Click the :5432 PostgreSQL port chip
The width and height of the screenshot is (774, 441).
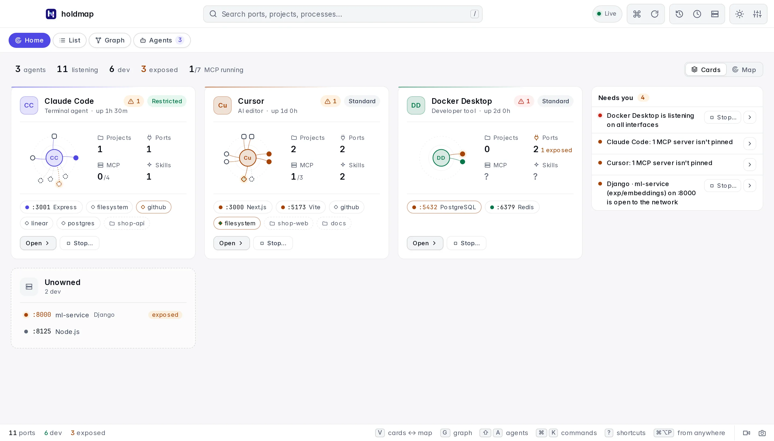[x=444, y=207]
